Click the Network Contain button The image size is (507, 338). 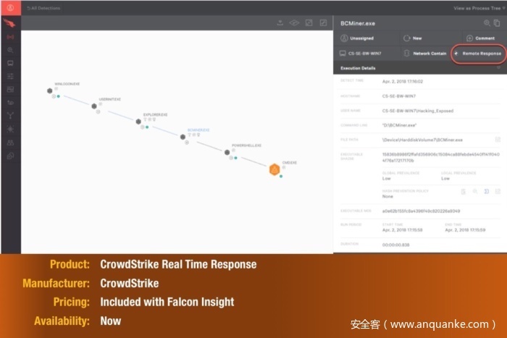425,54
